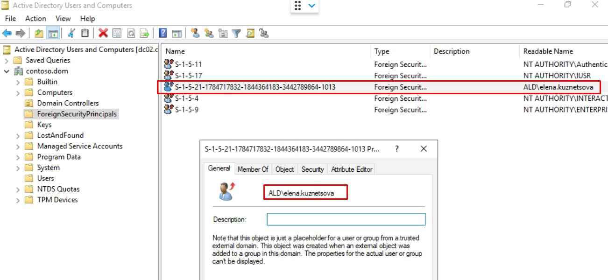
Task: Click the Create new user icon
Action: [195, 33]
